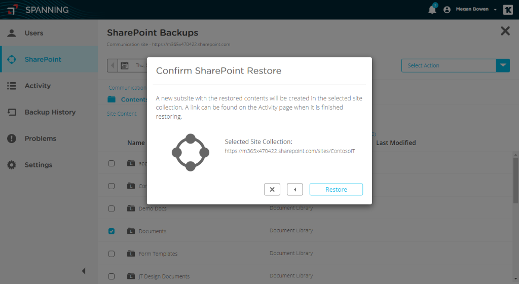This screenshot has height=284, width=519.
Task: Go to the previous backup date
Action: click(113, 65)
